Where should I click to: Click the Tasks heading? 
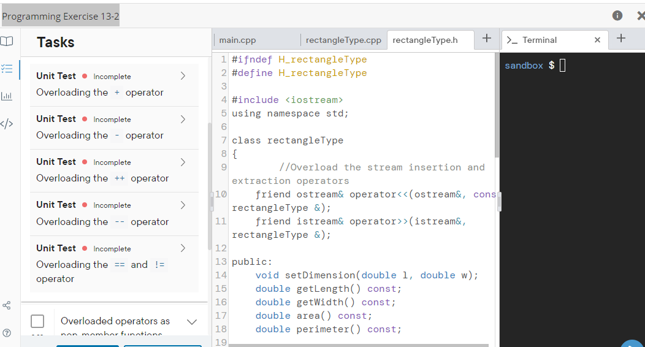56,42
